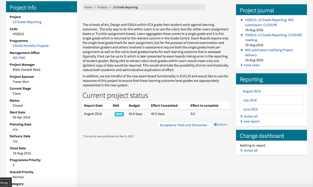The width and height of the screenshot is (313, 187).
Task: Click the Current Stage value Close
Action: (17, 93)
